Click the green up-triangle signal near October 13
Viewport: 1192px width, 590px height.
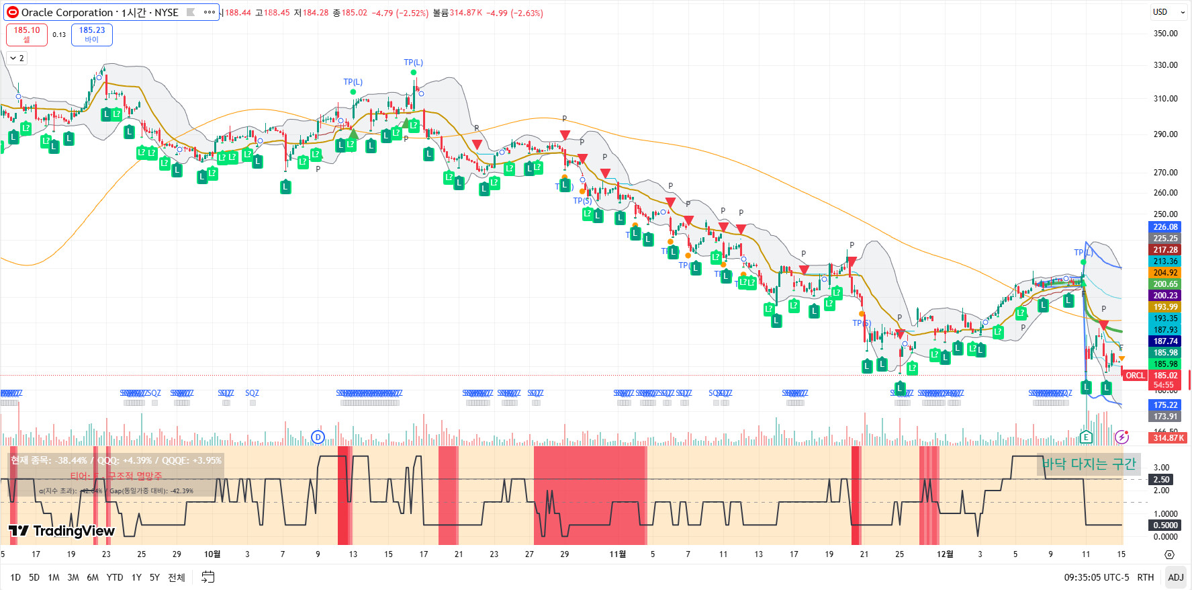353,133
